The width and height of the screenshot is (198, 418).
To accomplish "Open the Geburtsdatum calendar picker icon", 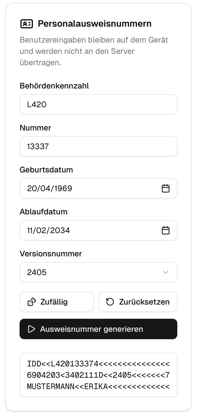I will pyautogui.click(x=166, y=188).
